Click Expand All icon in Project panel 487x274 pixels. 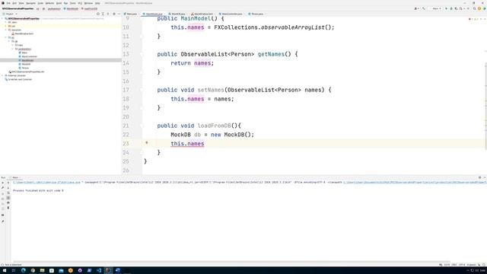pos(103,14)
